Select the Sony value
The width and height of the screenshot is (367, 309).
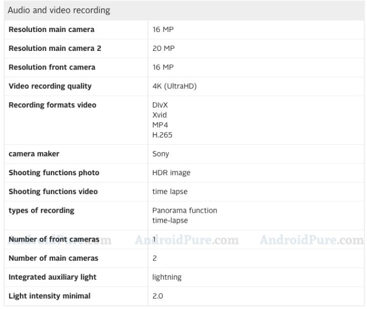(x=161, y=154)
